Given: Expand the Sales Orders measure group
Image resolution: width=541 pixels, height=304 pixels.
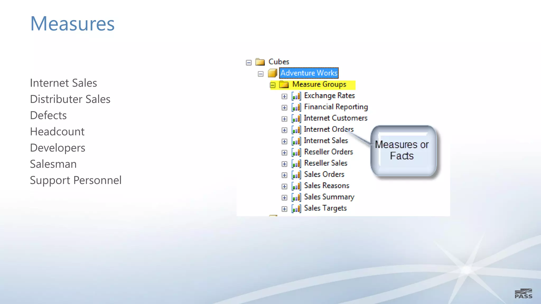Looking at the screenshot, I should click(x=284, y=175).
